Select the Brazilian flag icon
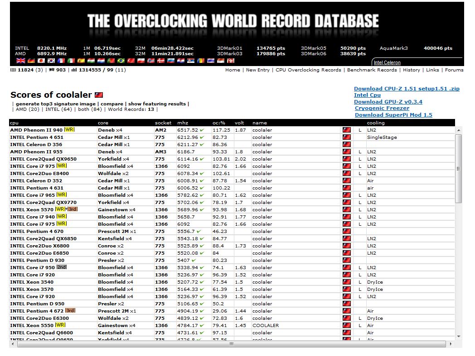 click(121, 61)
